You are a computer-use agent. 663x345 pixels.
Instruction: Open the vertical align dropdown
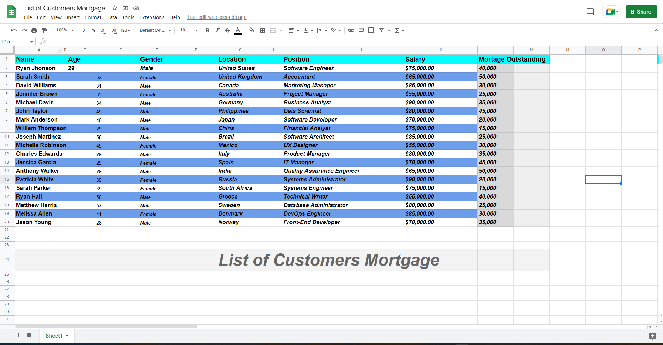pyautogui.click(x=308, y=30)
